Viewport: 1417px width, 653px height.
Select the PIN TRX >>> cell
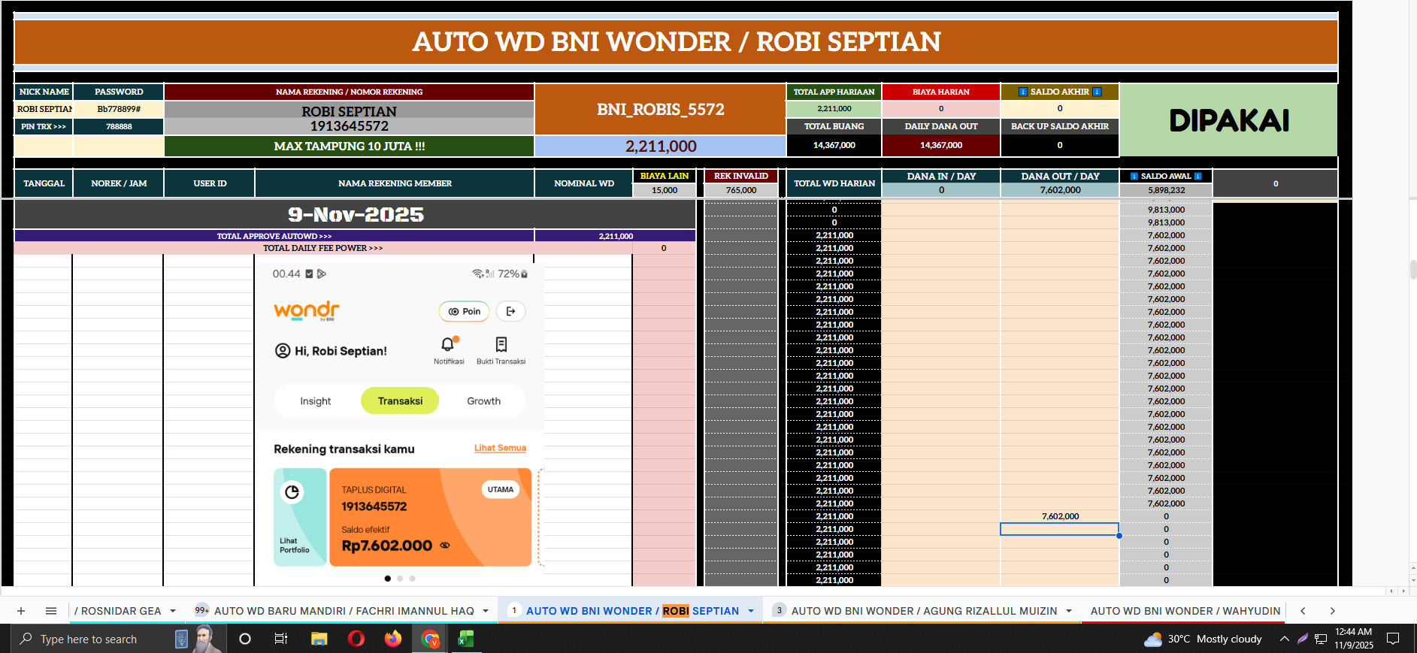[x=44, y=126]
